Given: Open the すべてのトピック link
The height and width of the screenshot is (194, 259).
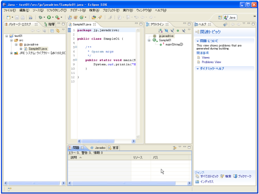Looking at the screenshot, I should [209, 176].
